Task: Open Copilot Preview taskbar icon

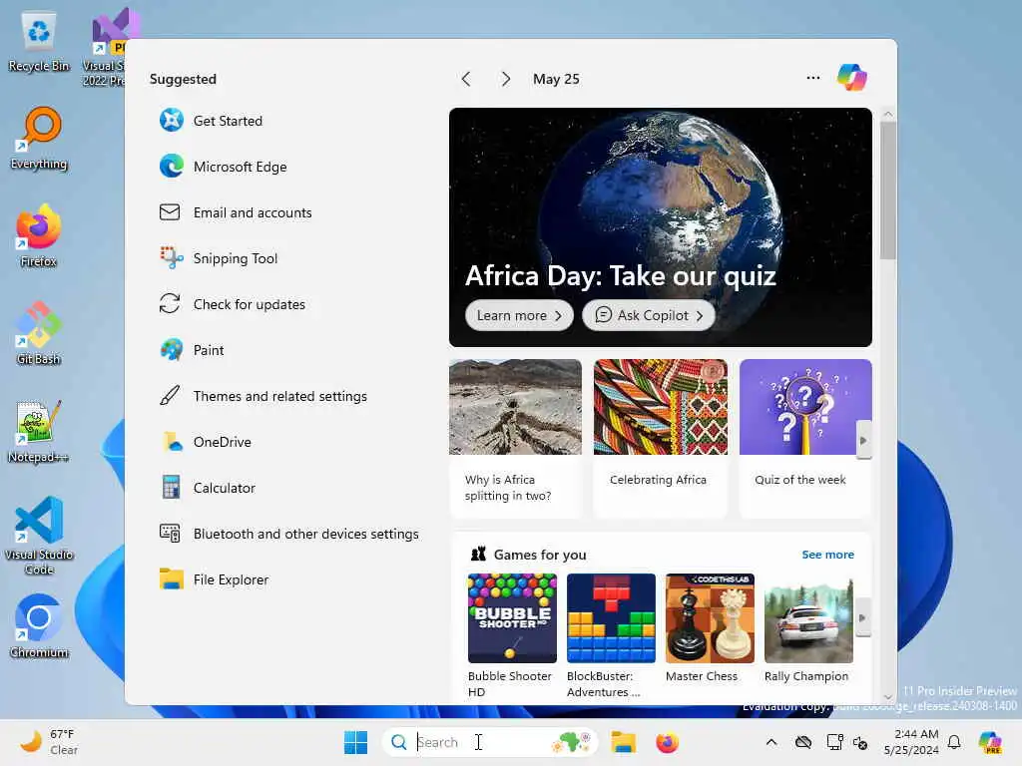Action: point(990,742)
